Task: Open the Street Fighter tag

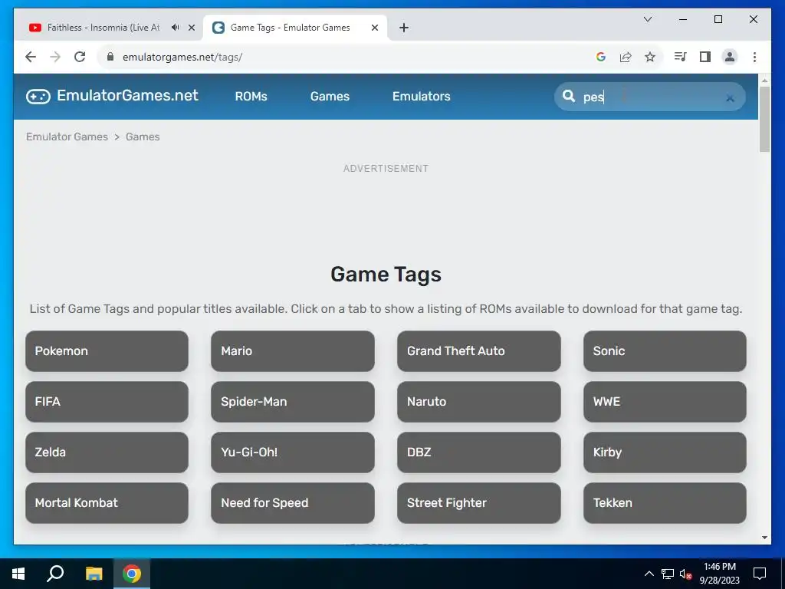Action: [x=479, y=503]
